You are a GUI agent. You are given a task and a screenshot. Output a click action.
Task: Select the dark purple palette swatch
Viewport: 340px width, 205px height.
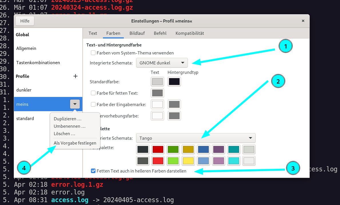218,149
